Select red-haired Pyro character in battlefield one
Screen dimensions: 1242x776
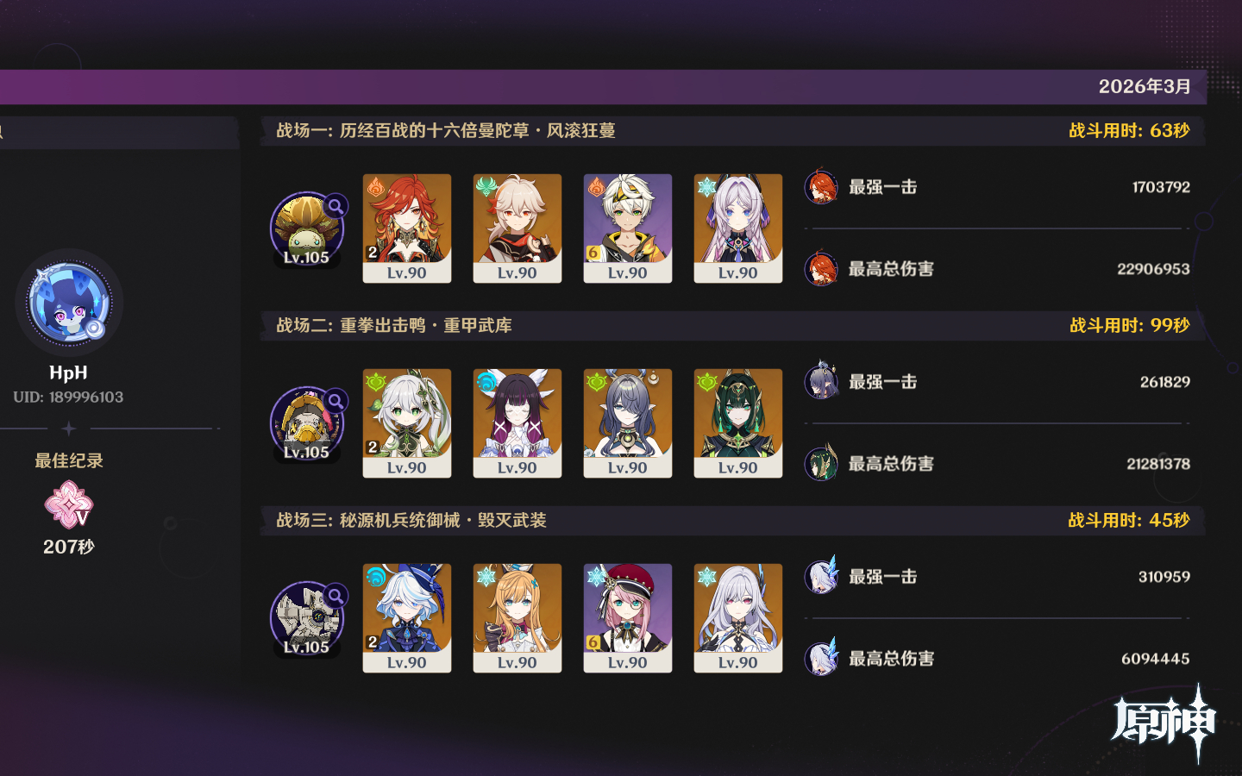pos(407,228)
